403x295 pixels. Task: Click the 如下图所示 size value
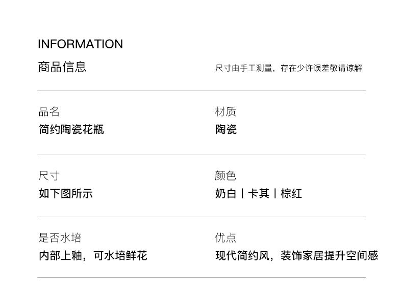click(x=66, y=194)
